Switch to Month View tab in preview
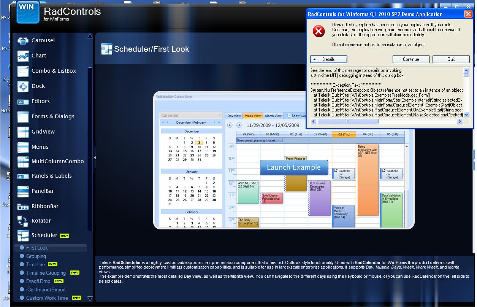This screenshot has height=307, width=477. [x=273, y=116]
